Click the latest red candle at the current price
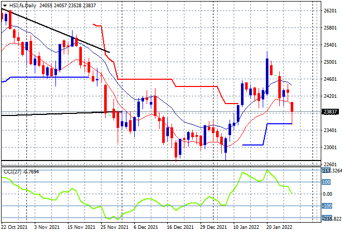Screen dimensions: 342x233 point(292,107)
